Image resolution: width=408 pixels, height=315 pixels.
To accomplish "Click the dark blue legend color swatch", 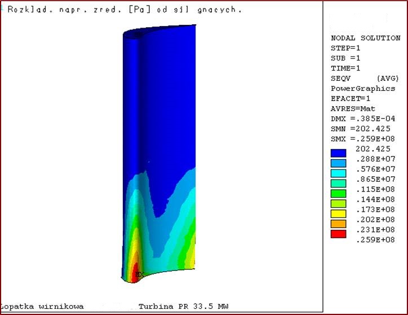I will [338, 153].
